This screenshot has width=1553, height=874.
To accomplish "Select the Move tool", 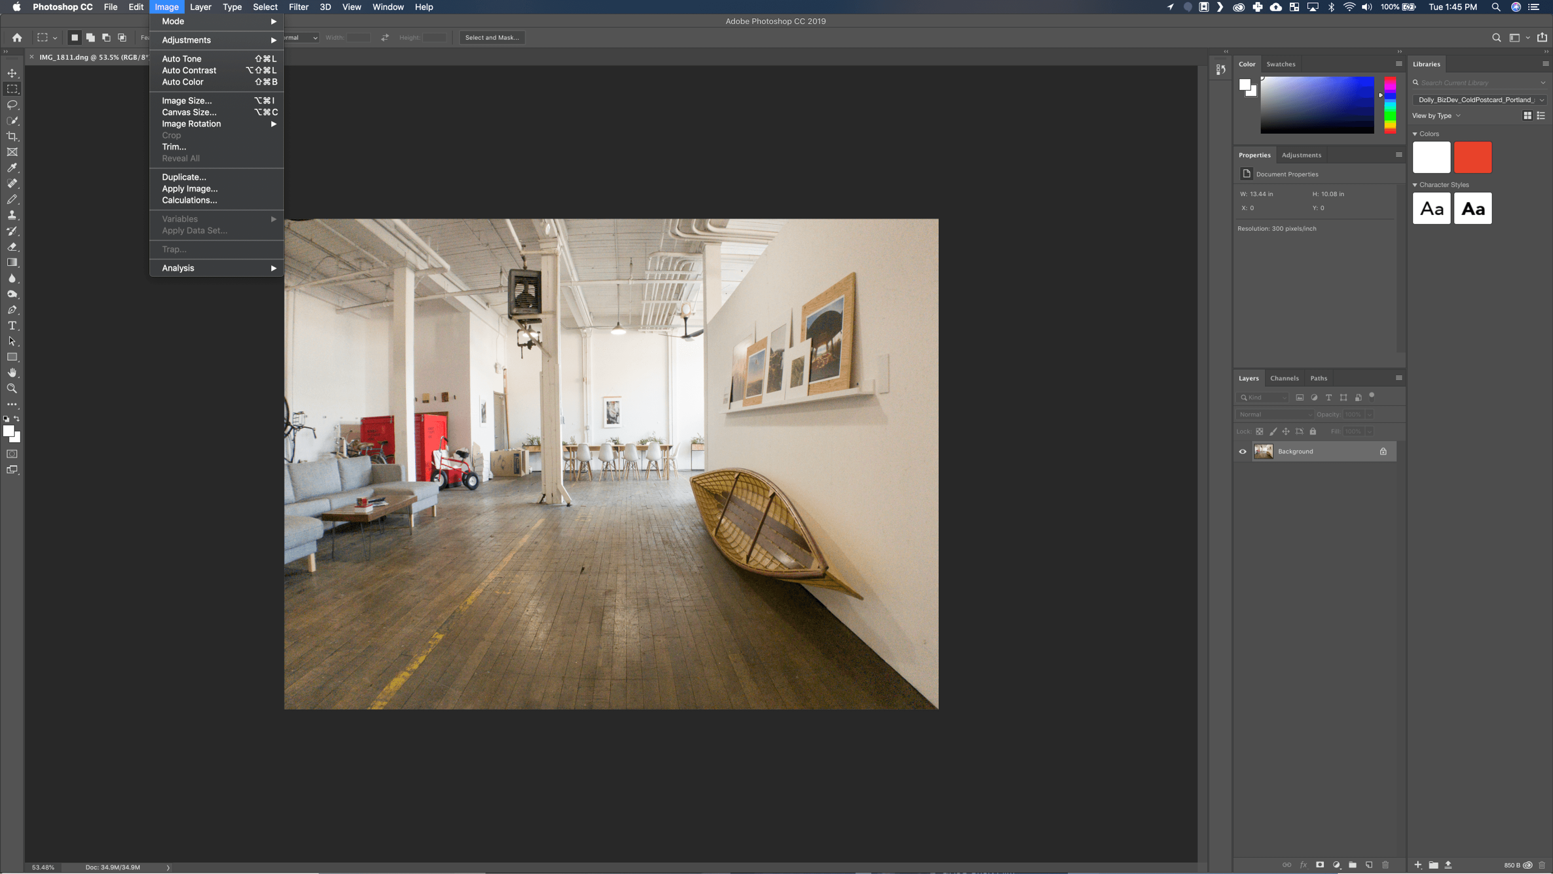I will pos(12,73).
